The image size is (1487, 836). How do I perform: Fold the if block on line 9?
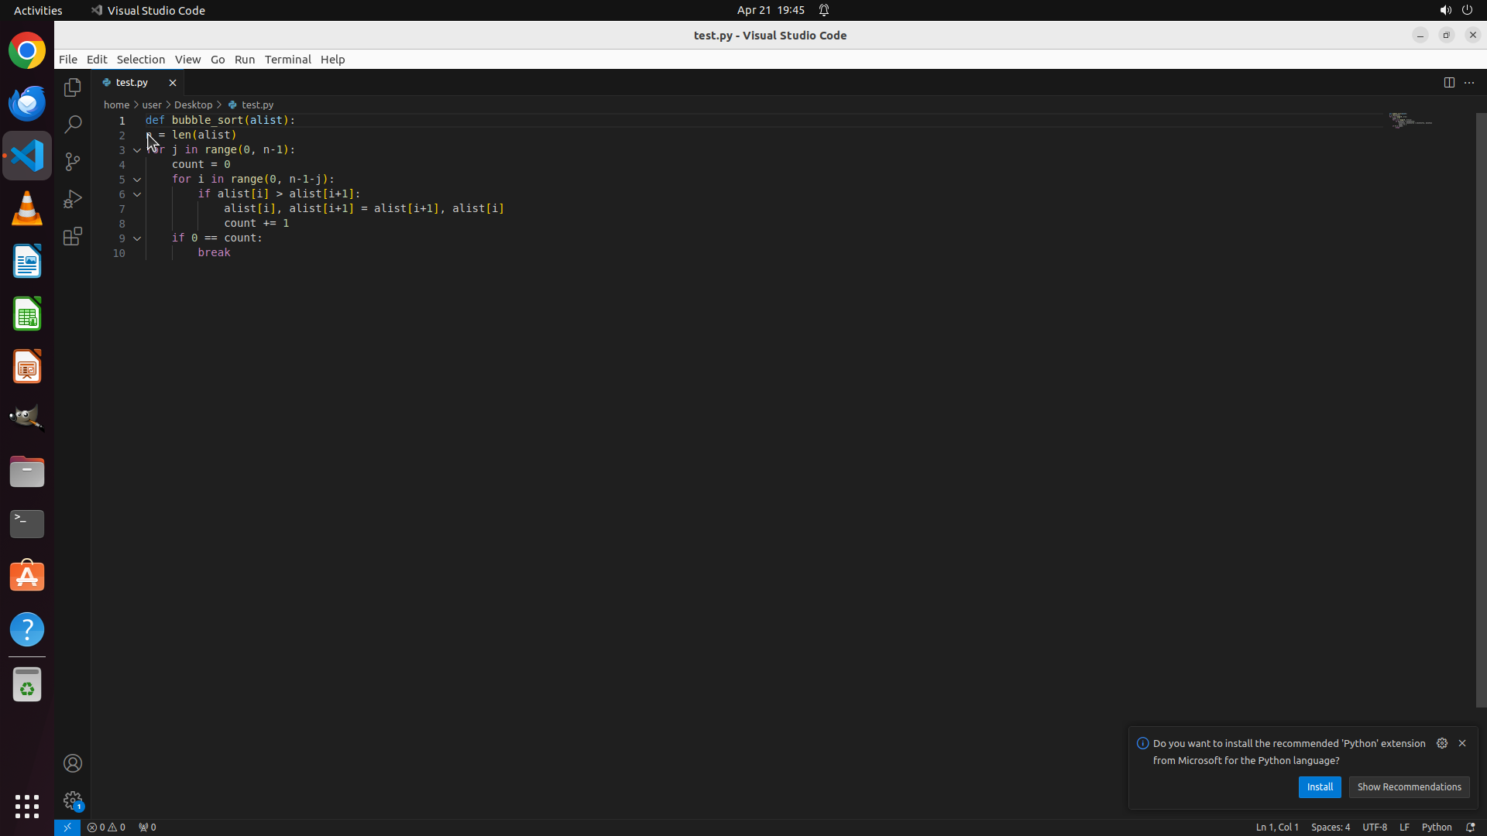pos(137,238)
